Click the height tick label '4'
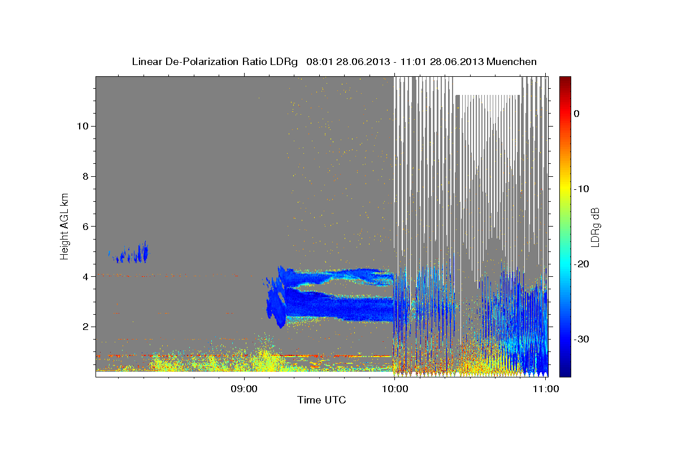Image resolution: width=678 pixels, height=452 pixels. point(84,276)
